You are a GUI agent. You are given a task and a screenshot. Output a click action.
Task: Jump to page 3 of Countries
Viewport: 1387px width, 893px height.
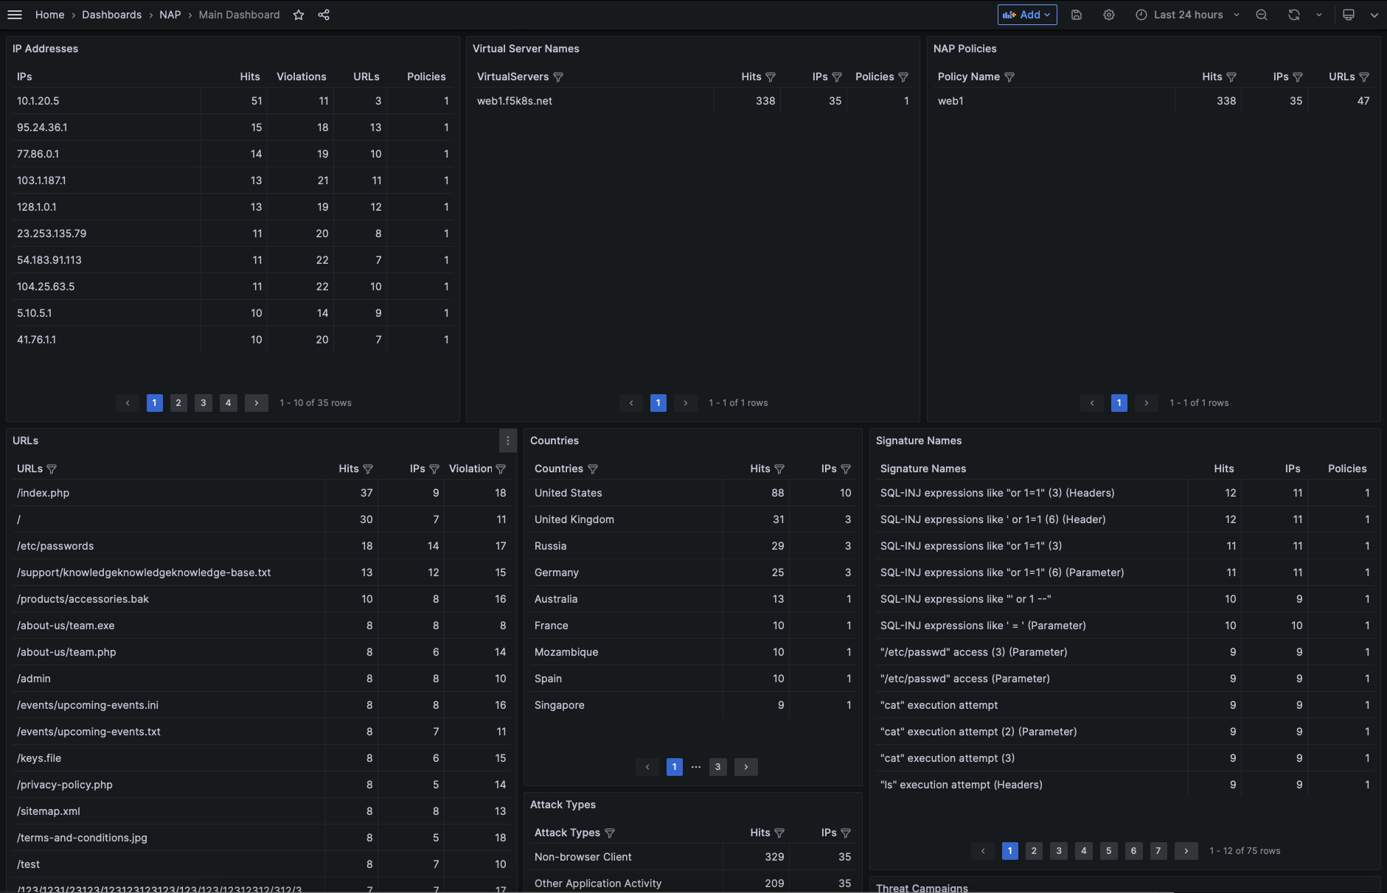click(x=718, y=767)
